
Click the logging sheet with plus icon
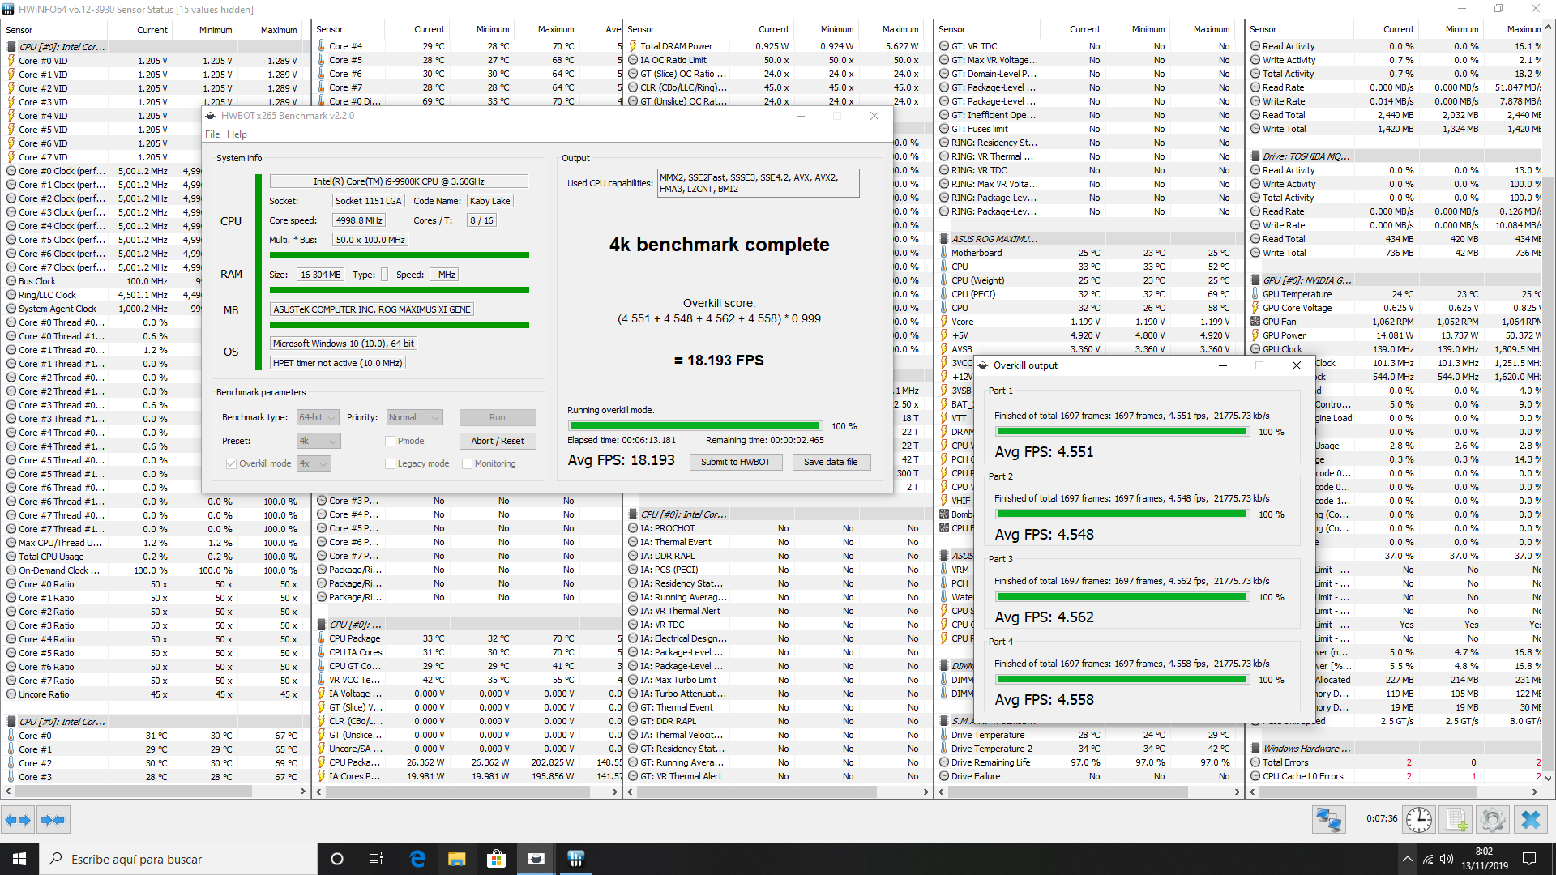click(1456, 820)
